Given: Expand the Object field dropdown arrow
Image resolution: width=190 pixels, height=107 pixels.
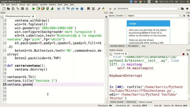Looking at the screenshot, I should (180, 16).
